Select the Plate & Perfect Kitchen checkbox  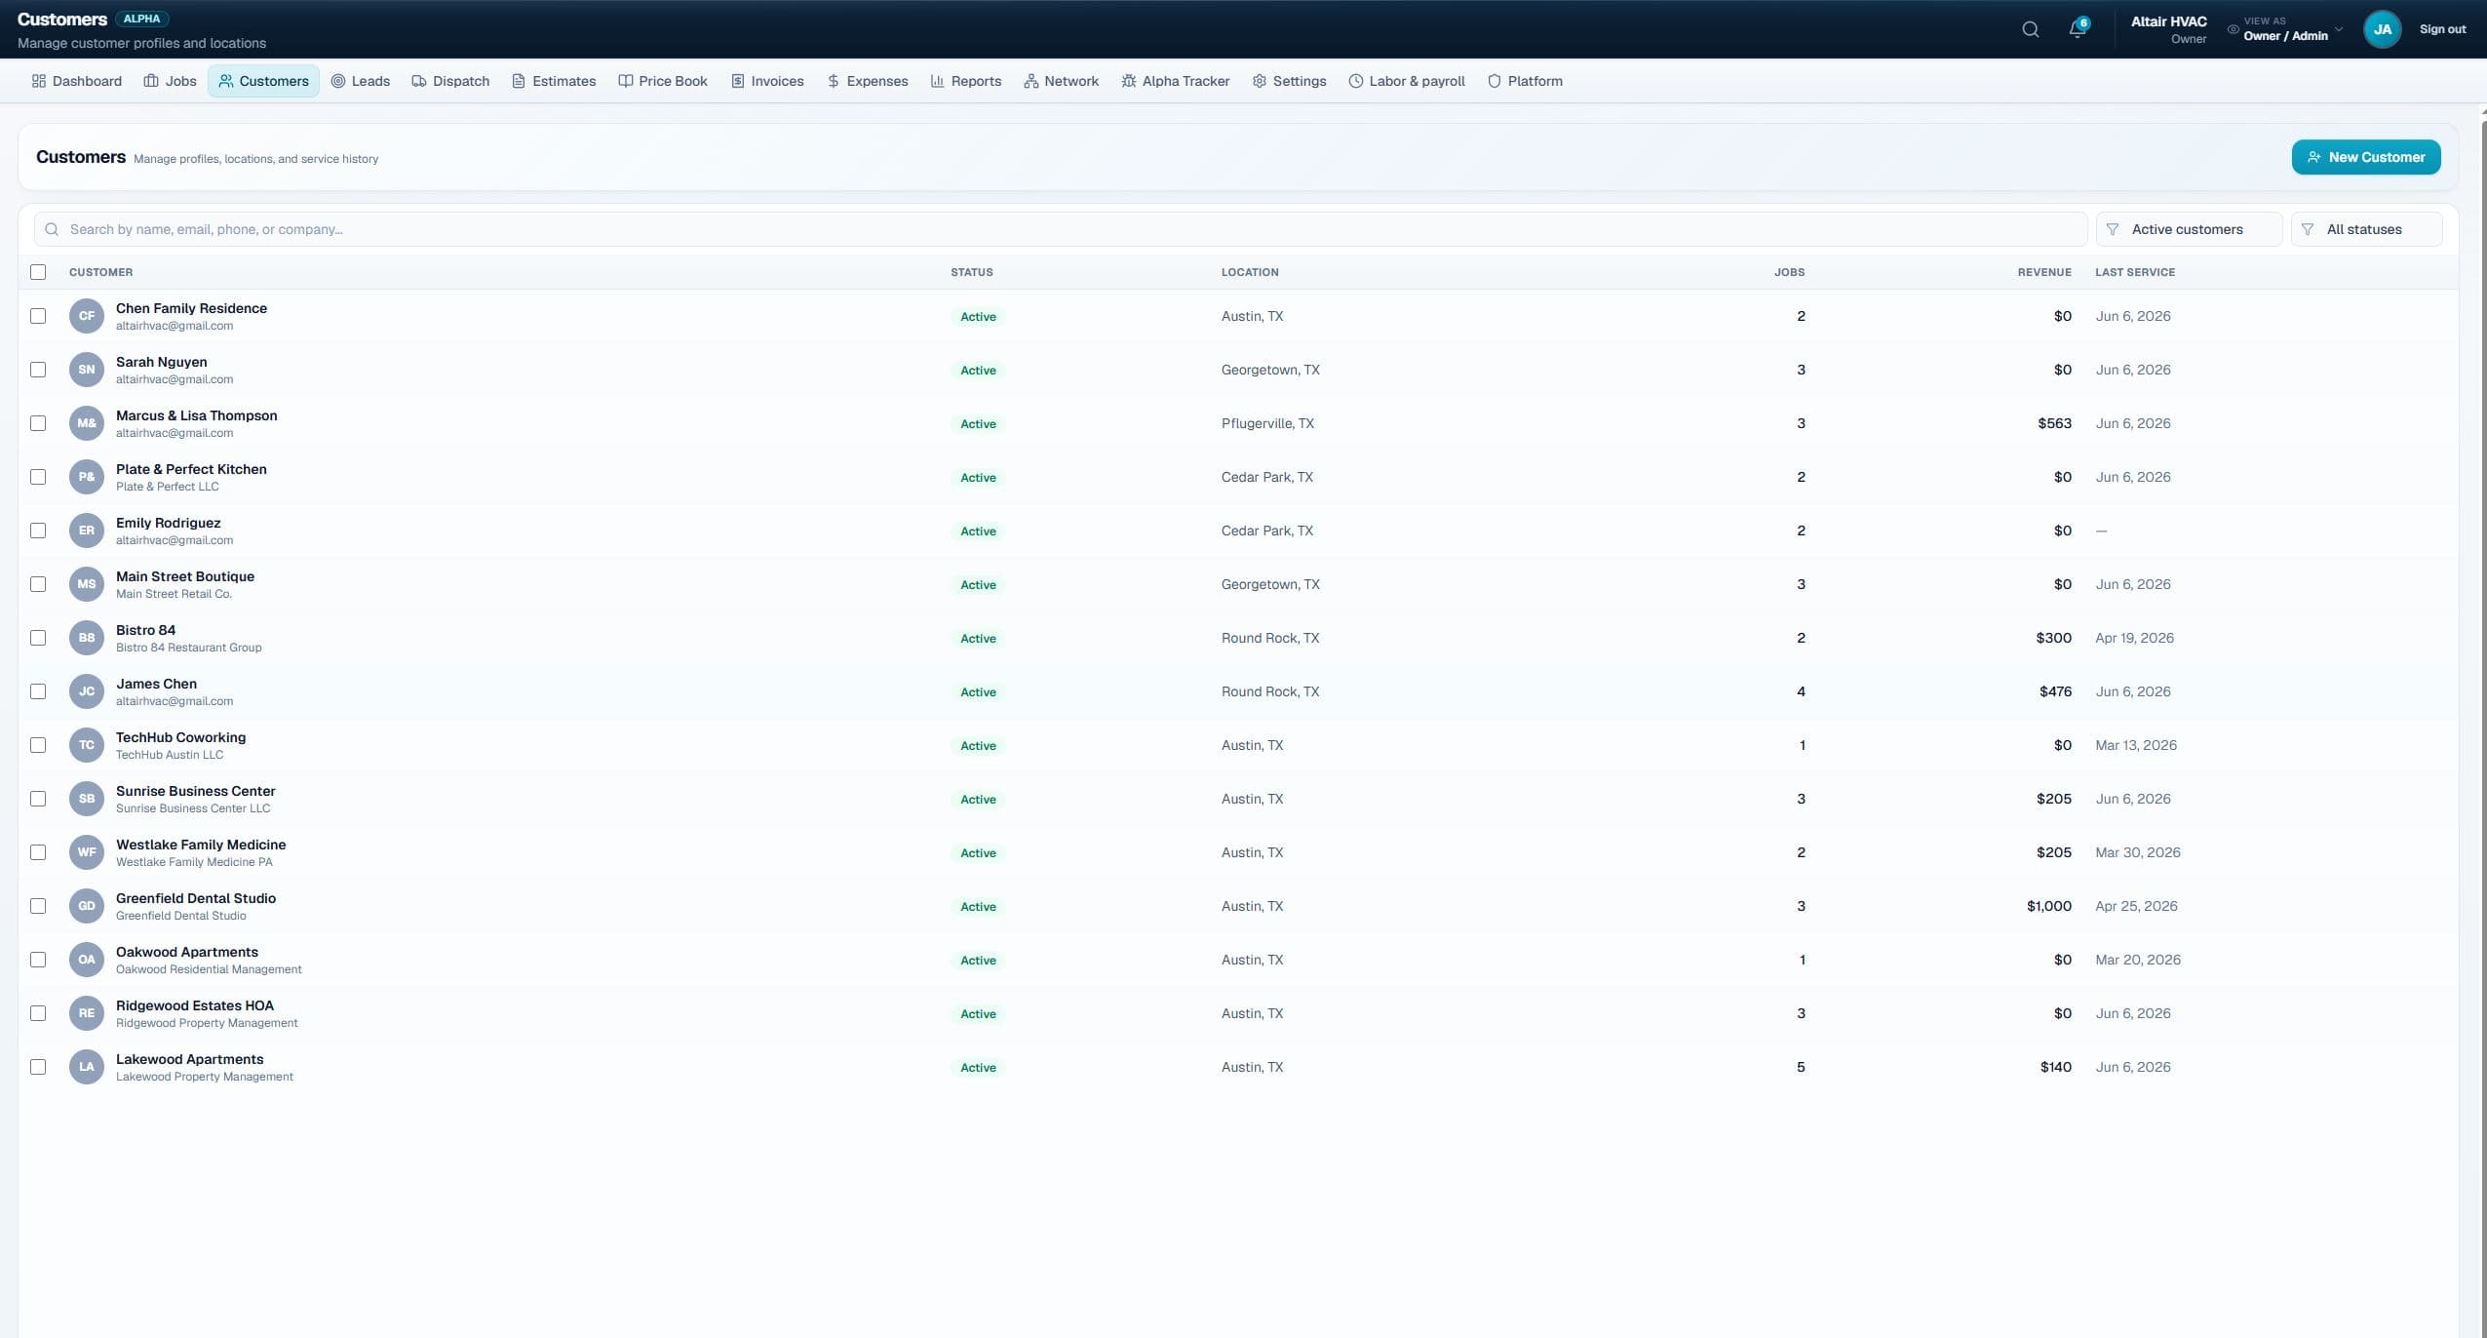point(38,477)
